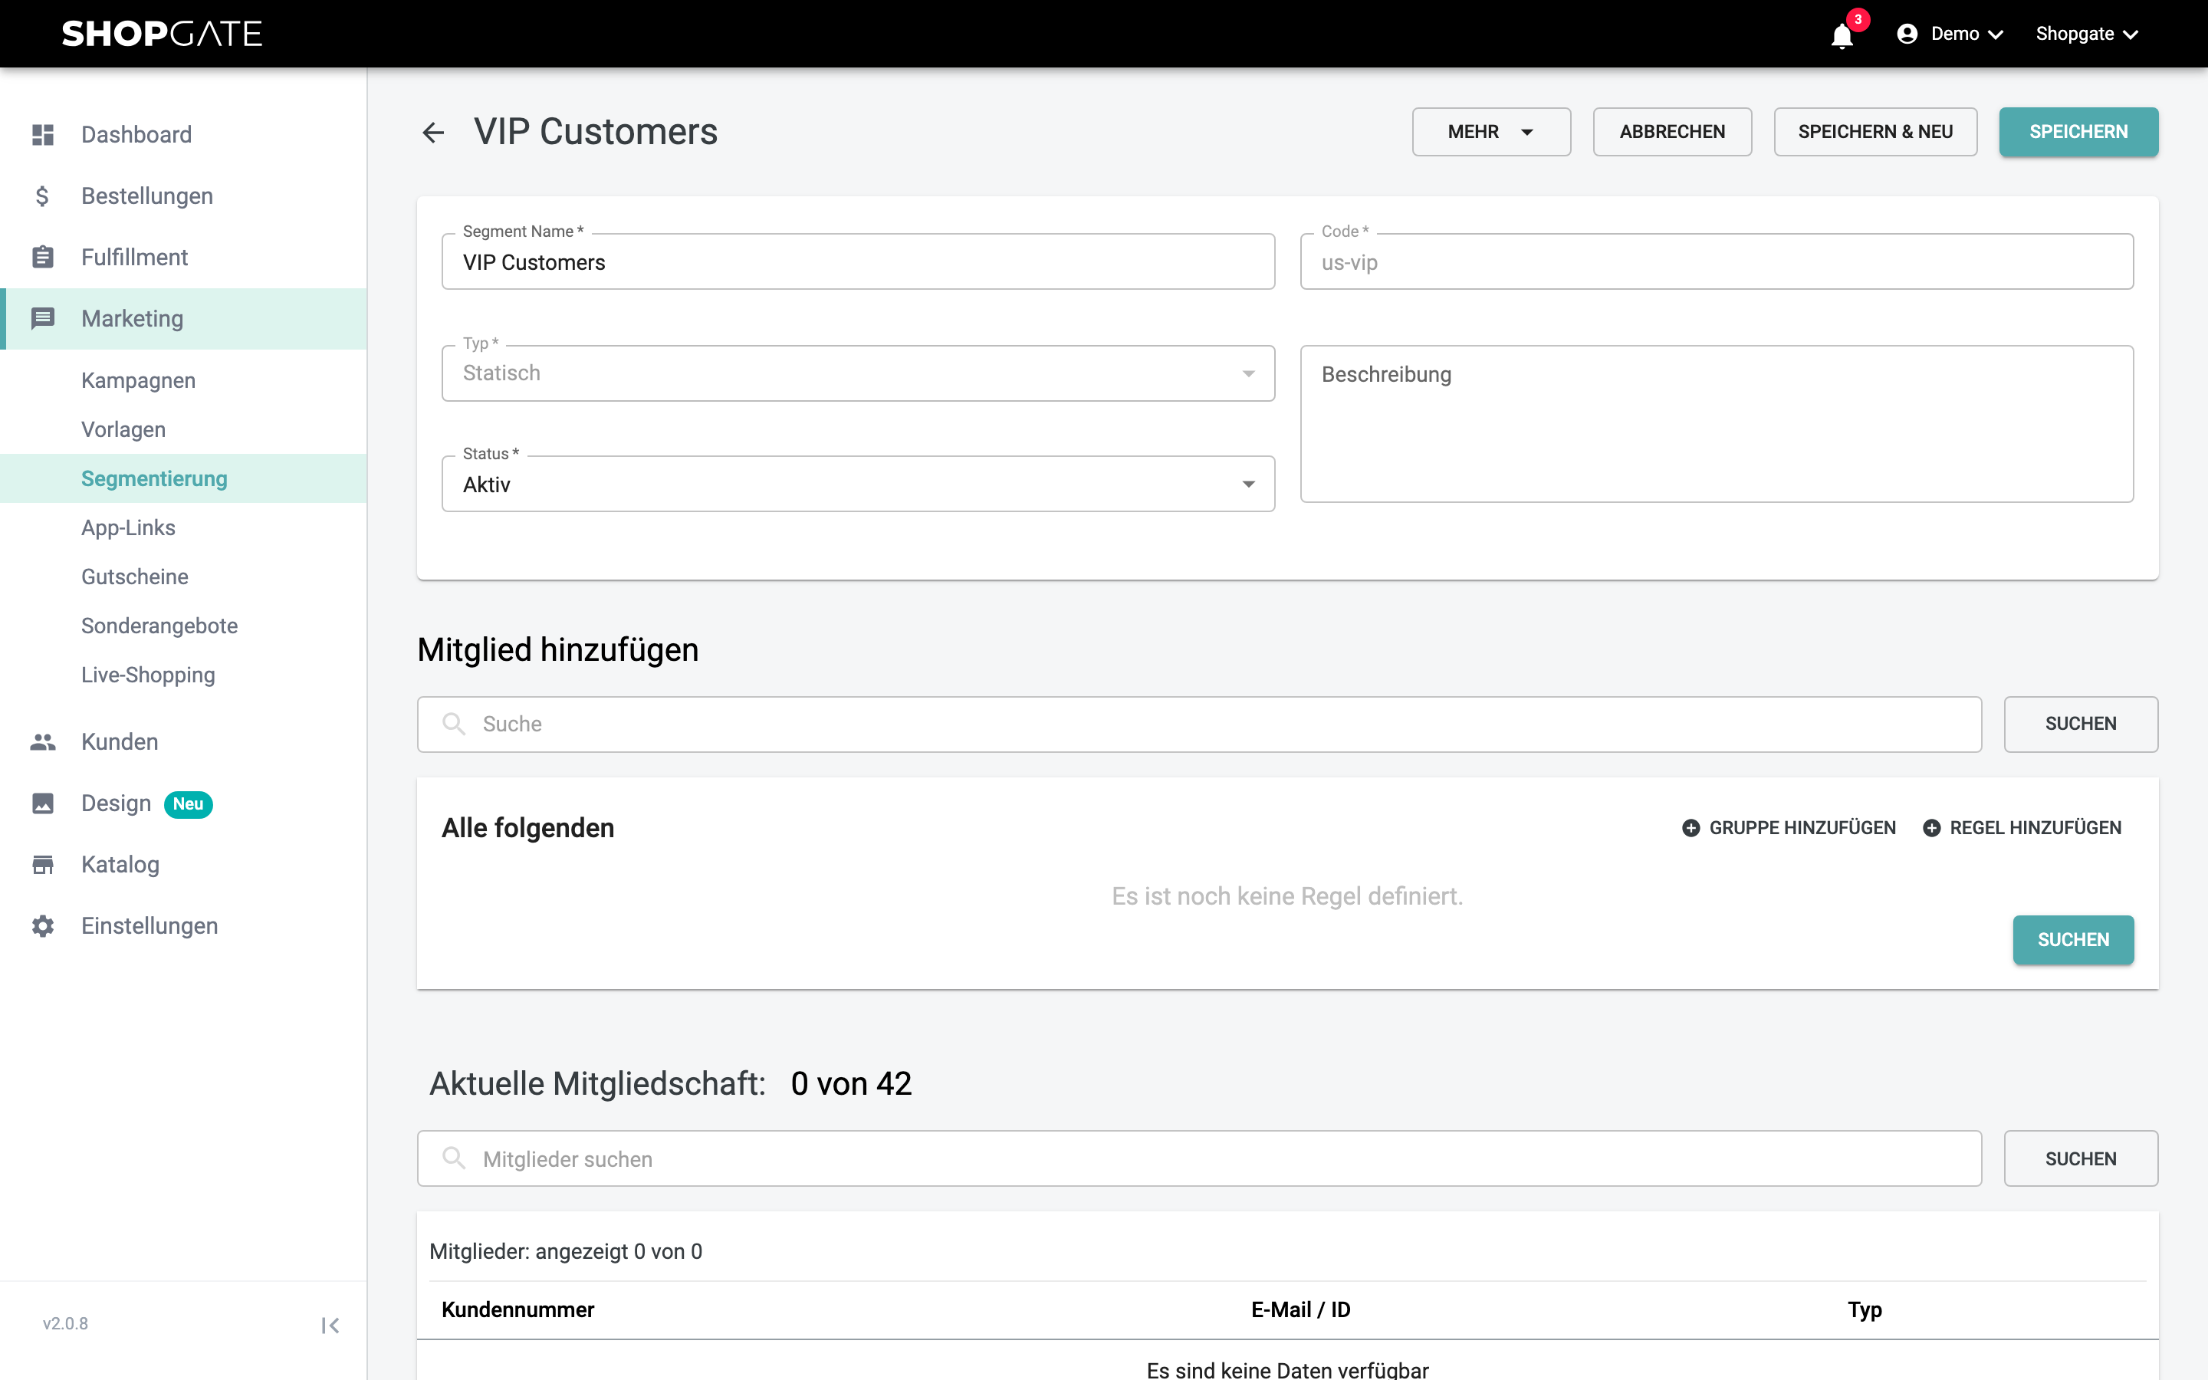The height and width of the screenshot is (1380, 2208).
Task: Click Speichern & Neu button
Action: (x=1875, y=131)
